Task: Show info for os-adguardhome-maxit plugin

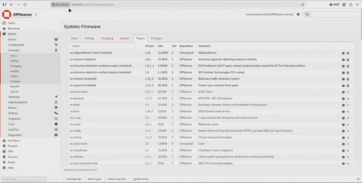Action: click(343, 53)
